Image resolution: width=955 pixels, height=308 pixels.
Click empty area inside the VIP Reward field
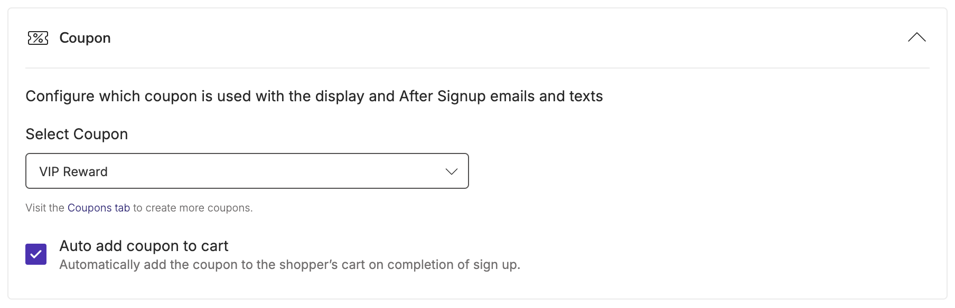point(275,171)
